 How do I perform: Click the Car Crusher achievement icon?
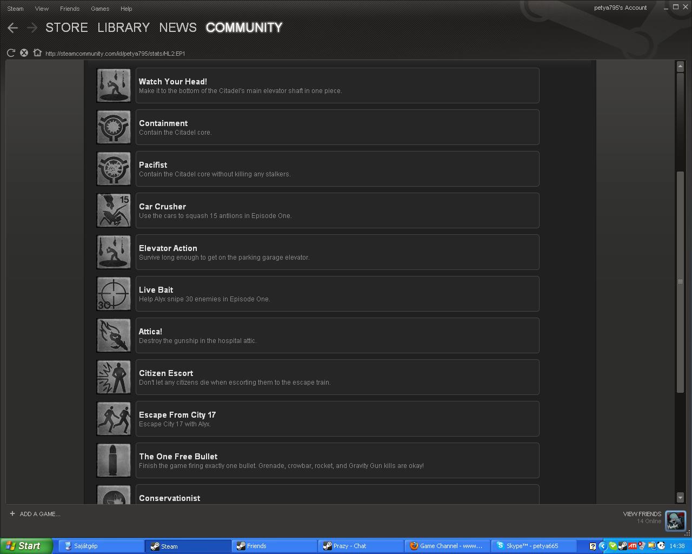[x=114, y=210]
